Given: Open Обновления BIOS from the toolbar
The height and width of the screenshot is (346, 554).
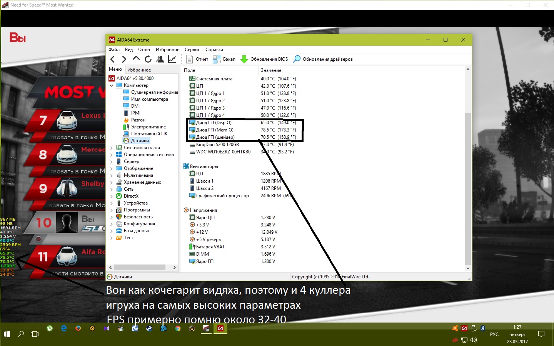Looking at the screenshot, I should (x=264, y=59).
